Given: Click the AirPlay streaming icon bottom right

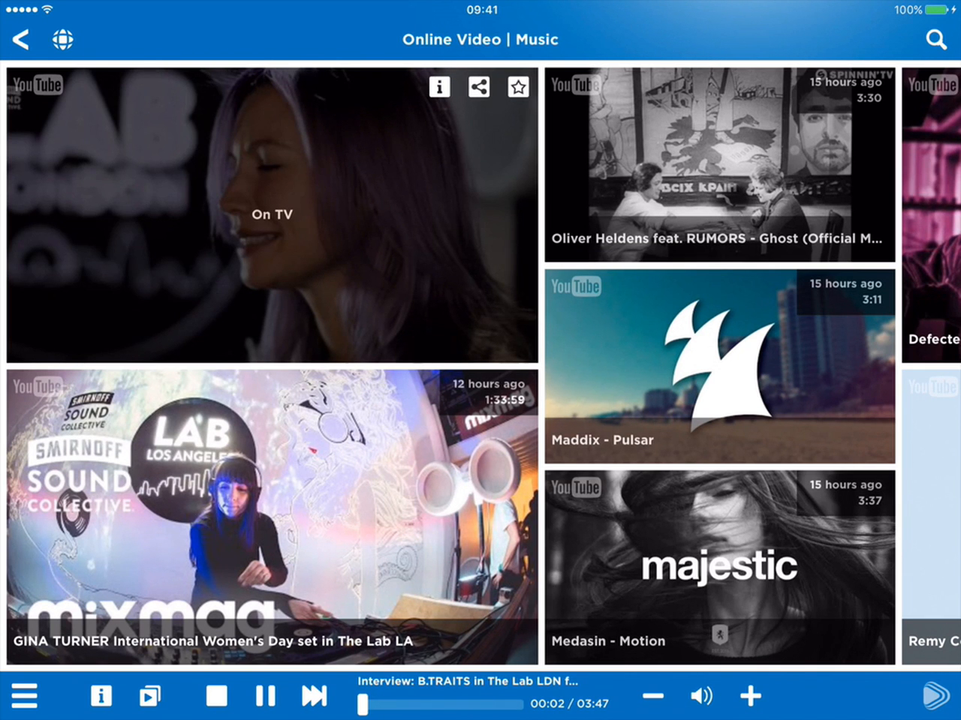Looking at the screenshot, I should (x=933, y=696).
